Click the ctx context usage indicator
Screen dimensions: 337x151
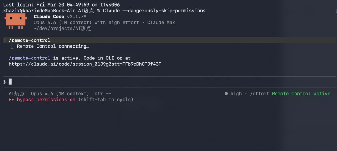[103, 94]
